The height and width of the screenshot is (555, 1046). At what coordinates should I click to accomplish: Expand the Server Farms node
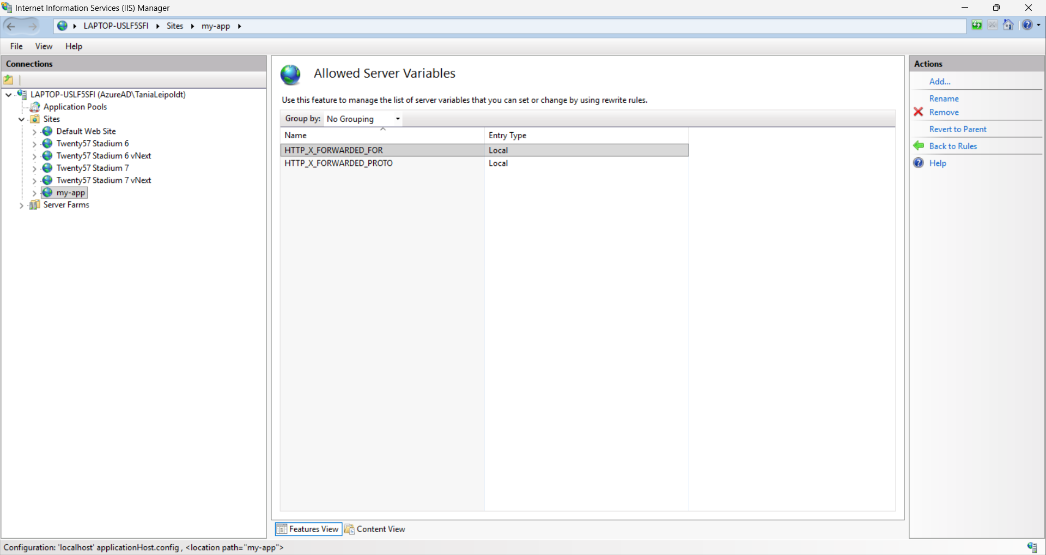22,206
